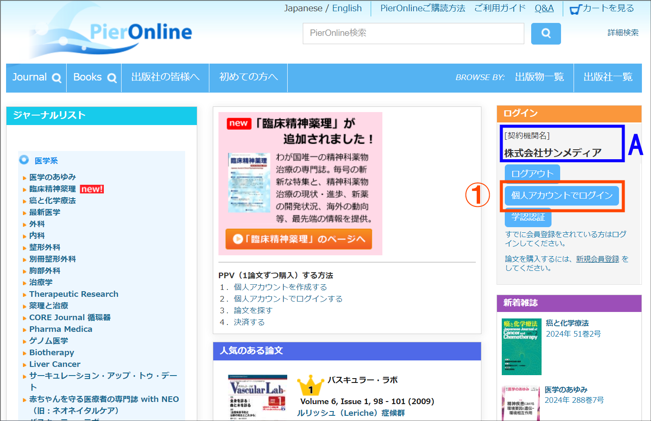Click the 学認認証 button
This screenshot has width=651, height=421.
click(x=528, y=218)
